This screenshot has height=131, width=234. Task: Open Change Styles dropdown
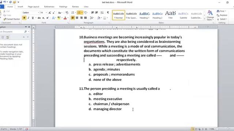point(210,15)
